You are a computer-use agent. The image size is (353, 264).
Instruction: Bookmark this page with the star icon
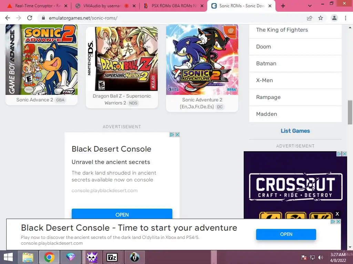pos(321,18)
